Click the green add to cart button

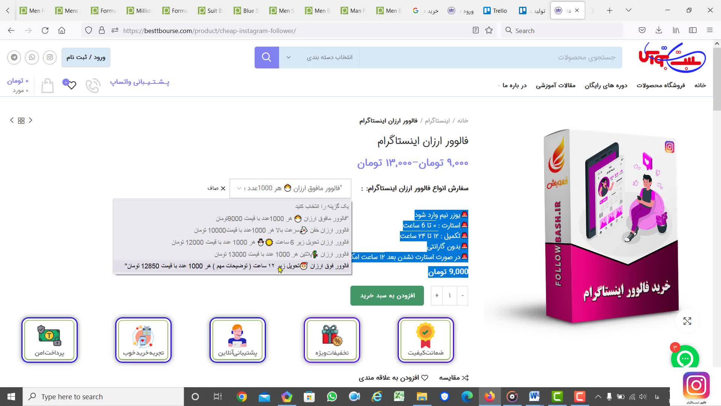pos(387,295)
